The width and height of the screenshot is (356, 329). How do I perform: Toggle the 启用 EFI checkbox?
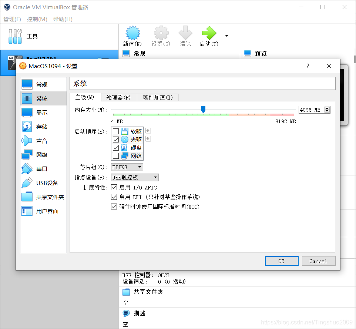click(x=114, y=197)
